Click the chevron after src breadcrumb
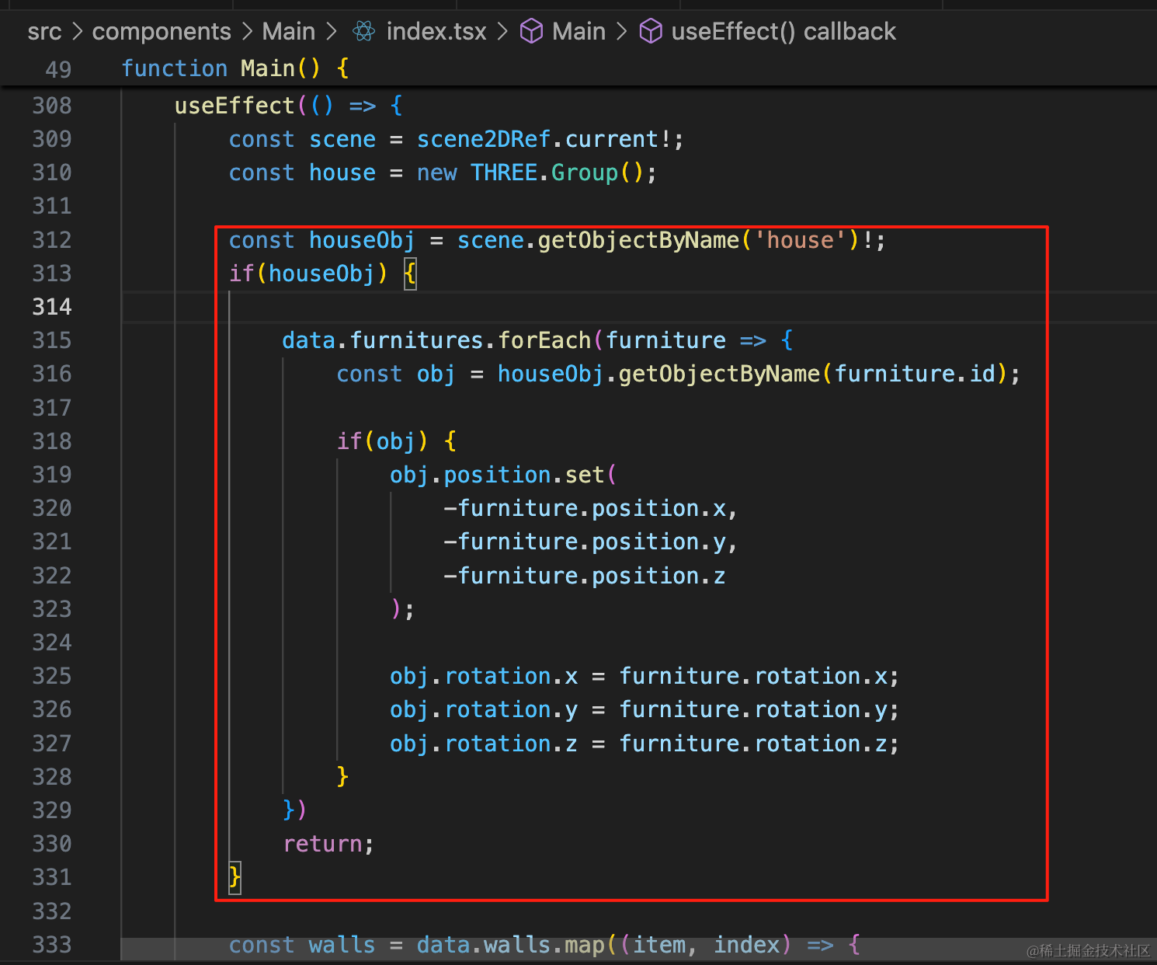 77,32
